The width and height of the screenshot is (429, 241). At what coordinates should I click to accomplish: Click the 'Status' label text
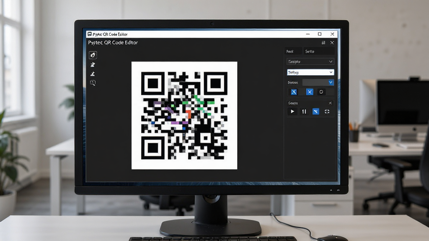click(293, 82)
